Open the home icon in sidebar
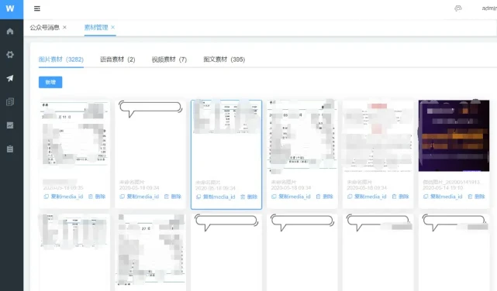The height and width of the screenshot is (291, 497). click(x=10, y=31)
